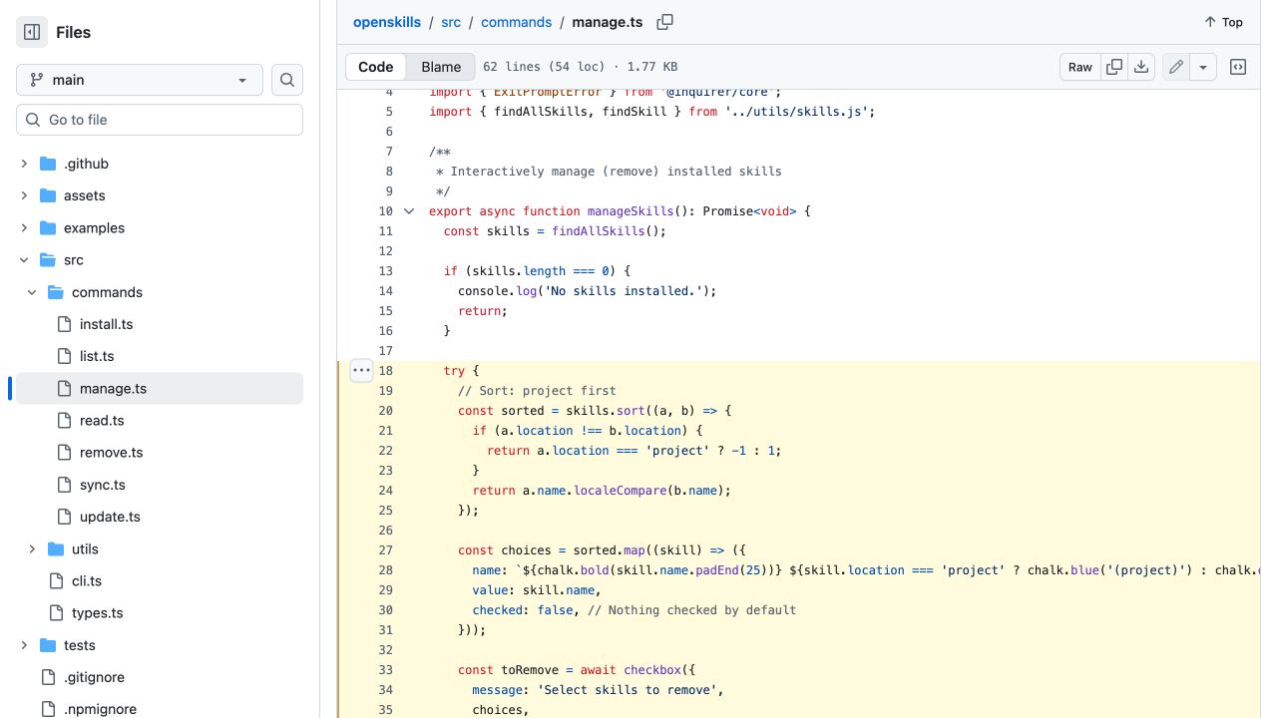1277x718 pixels.
Task: Open the main branch selector dropdown
Action: coord(140,80)
